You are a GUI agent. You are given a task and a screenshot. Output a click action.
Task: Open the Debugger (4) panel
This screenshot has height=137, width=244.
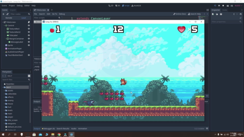pos(48,129)
